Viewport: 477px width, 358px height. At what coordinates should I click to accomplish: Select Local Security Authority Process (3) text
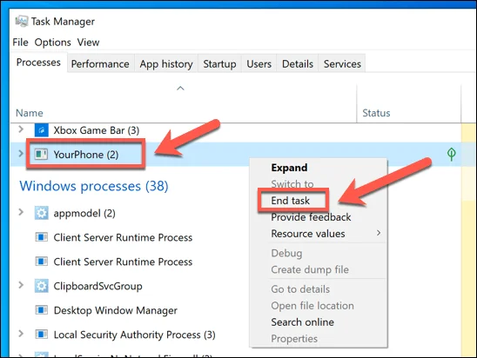point(134,335)
